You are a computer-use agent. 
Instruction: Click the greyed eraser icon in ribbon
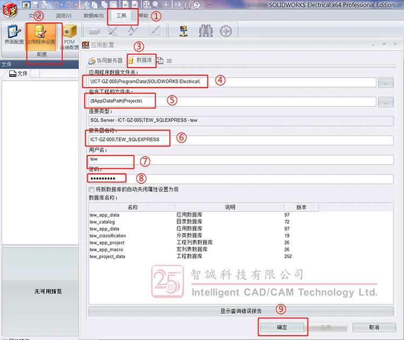point(94,31)
